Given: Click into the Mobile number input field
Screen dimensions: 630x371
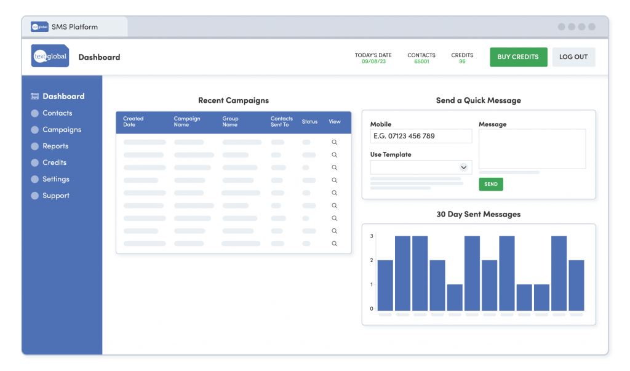Looking at the screenshot, I should (x=421, y=136).
